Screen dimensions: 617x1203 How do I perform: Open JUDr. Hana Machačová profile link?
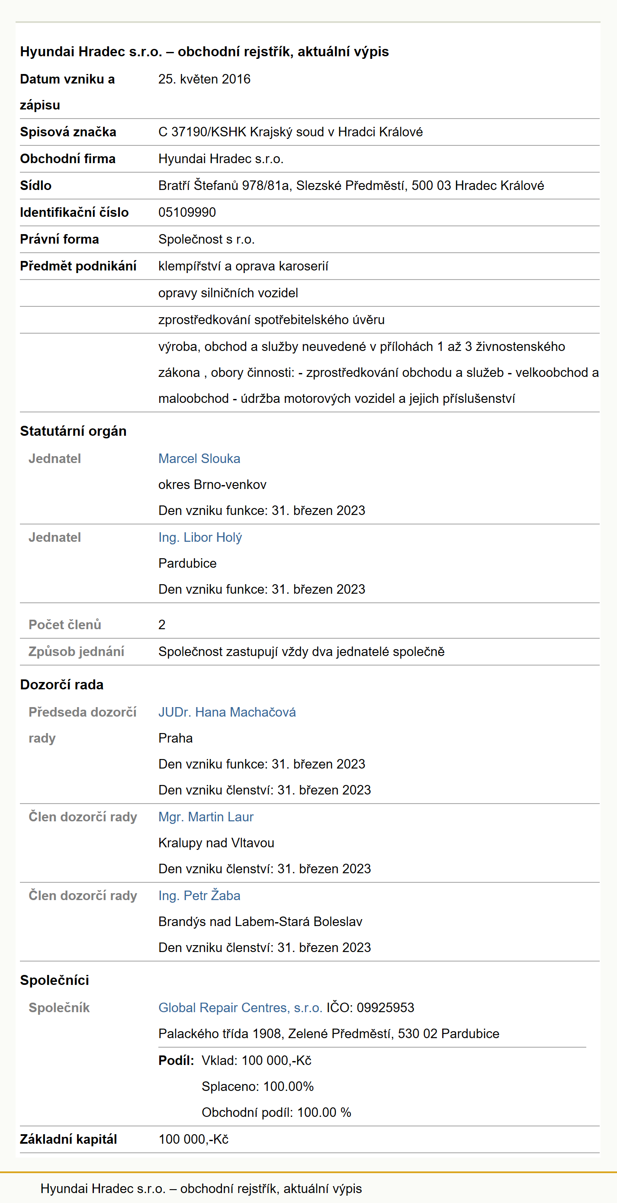227,712
